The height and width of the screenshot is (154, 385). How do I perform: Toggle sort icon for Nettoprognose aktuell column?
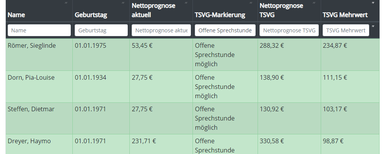(x=186, y=3)
